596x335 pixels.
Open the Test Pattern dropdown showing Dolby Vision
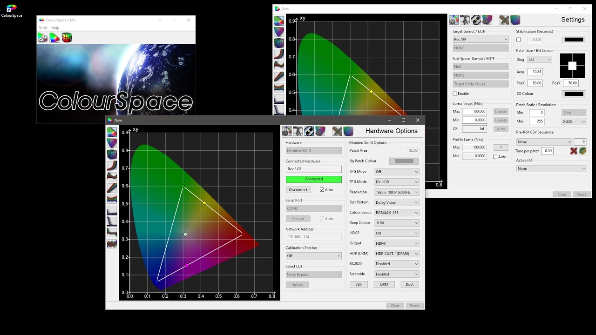click(x=397, y=202)
